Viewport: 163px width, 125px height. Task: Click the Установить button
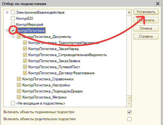pos(146,12)
